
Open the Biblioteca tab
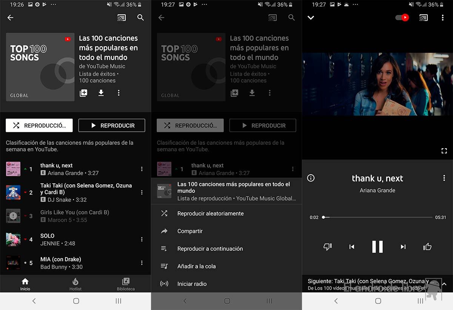(126, 284)
